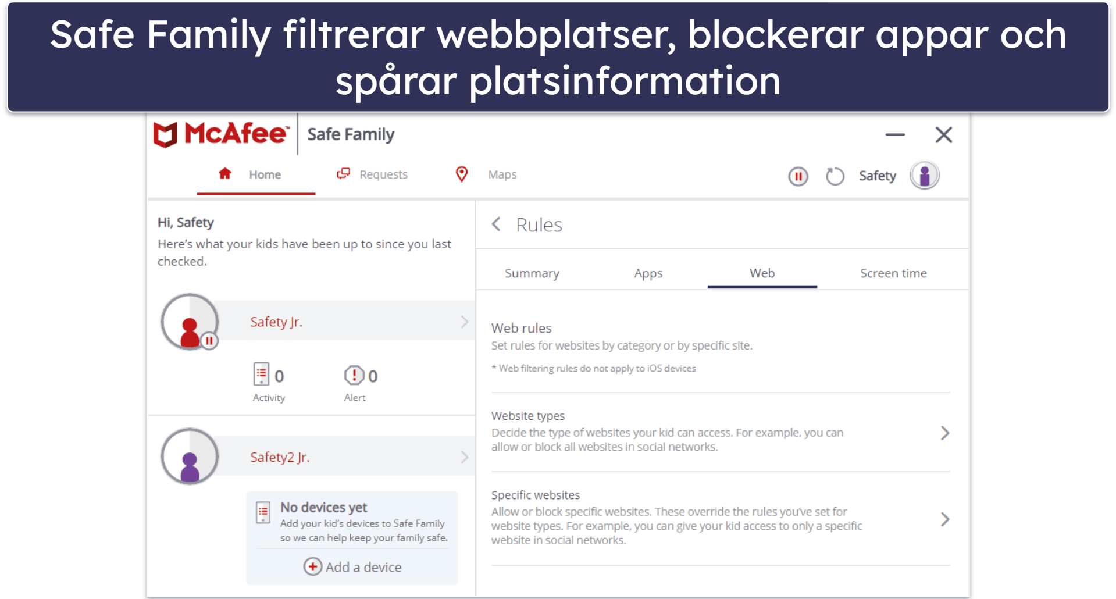The width and height of the screenshot is (1116, 599).
Task: Expand Specific websites with the chevron
Action: [945, 519]
